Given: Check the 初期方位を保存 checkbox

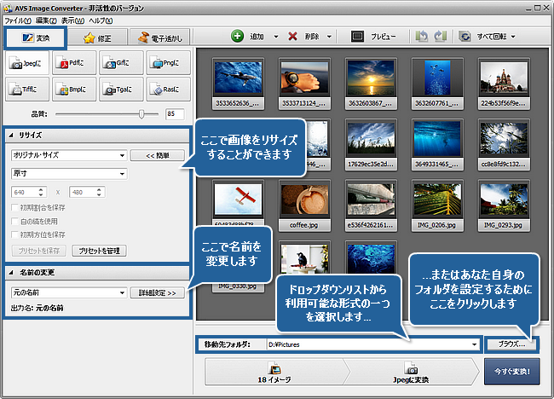Looking at the screenshot, I should coord(14,234).
